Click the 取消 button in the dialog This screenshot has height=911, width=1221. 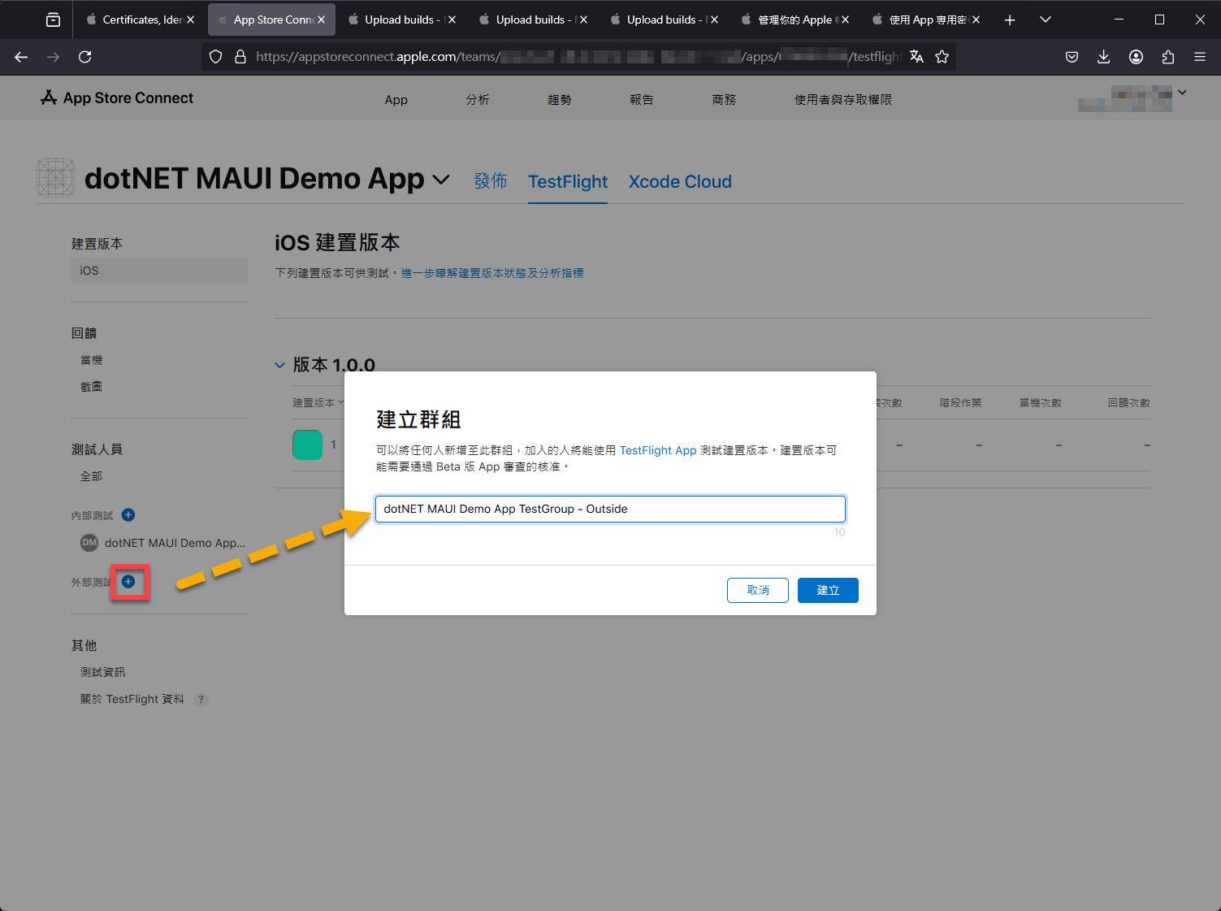coord(758,590)
